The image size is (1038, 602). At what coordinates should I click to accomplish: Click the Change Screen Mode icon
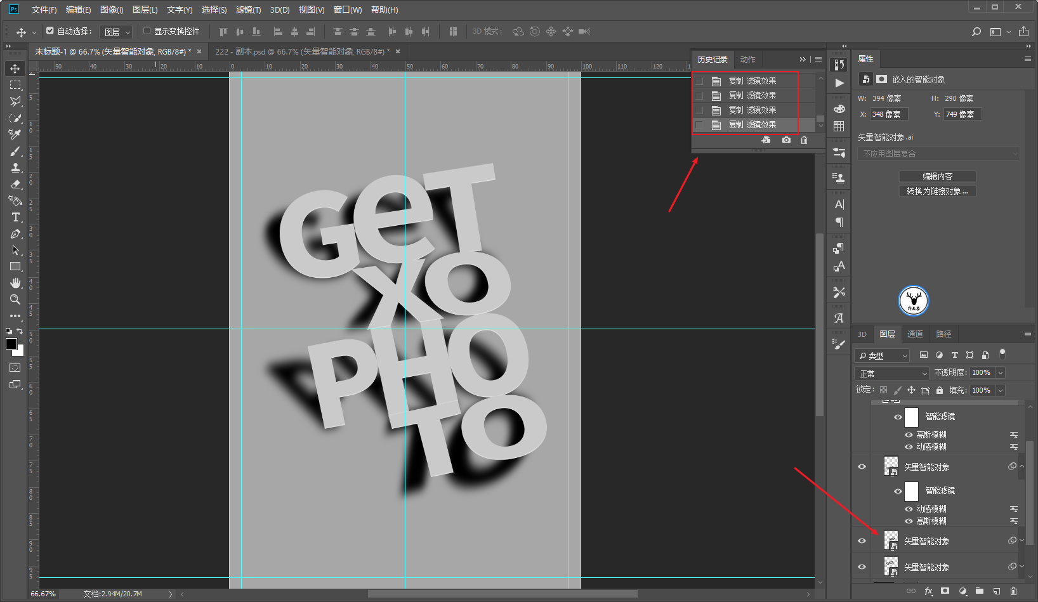[x=15, y=384]
